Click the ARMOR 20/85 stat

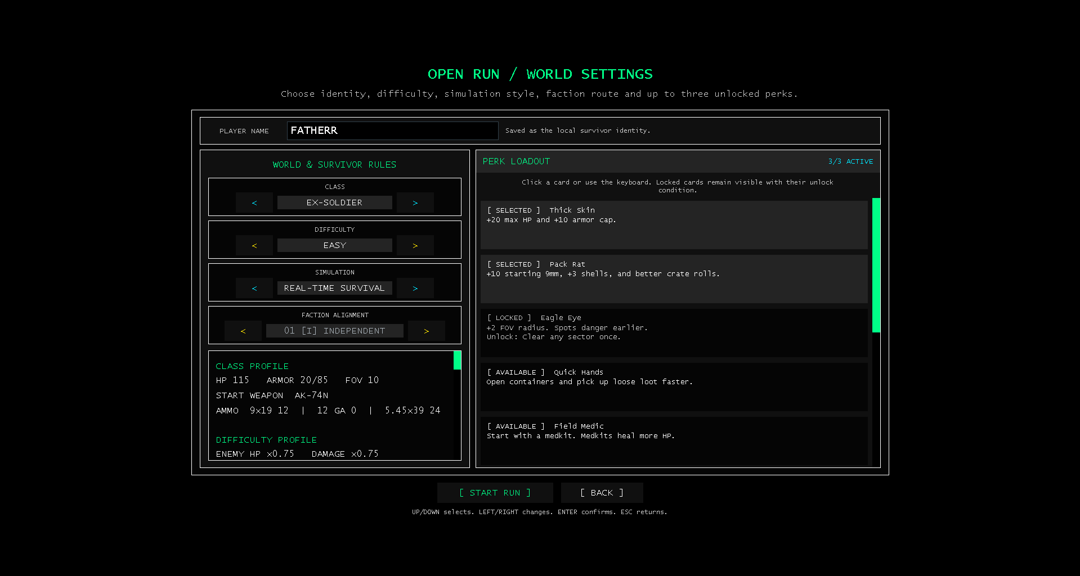coord(297,380)
